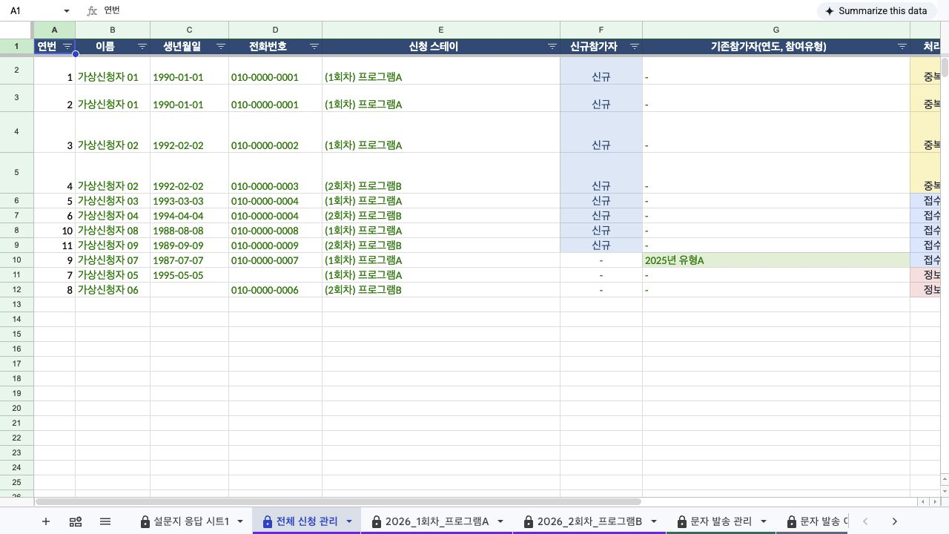Click the lock icon on 문자 발송 관리 tab
949x534 pixels.
681,521
